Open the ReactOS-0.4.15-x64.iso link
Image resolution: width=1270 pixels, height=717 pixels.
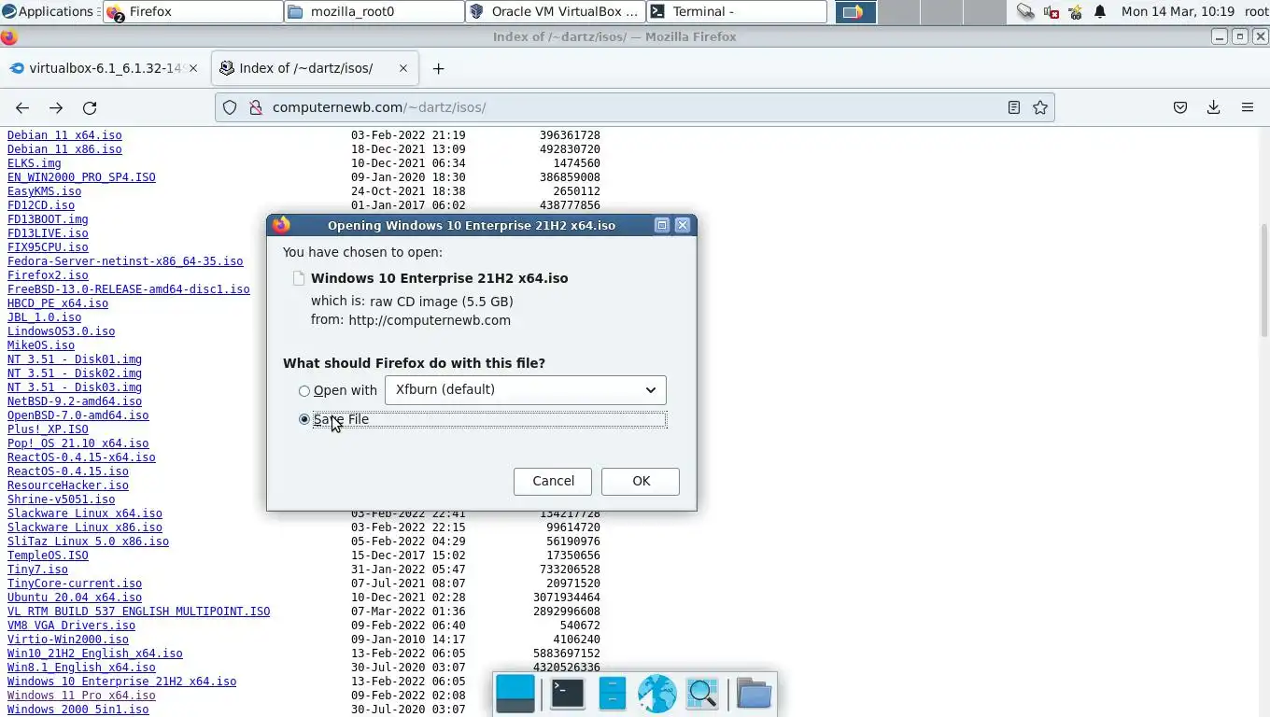coord(81,457)
